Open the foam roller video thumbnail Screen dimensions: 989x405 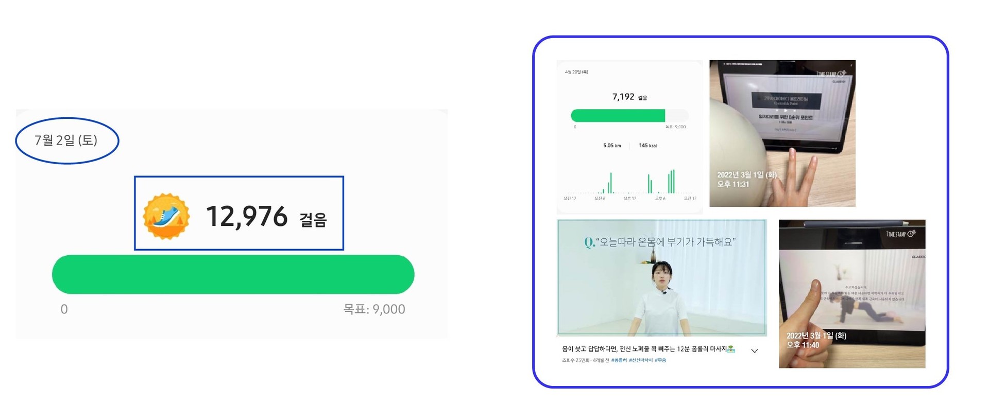(662, 278)
